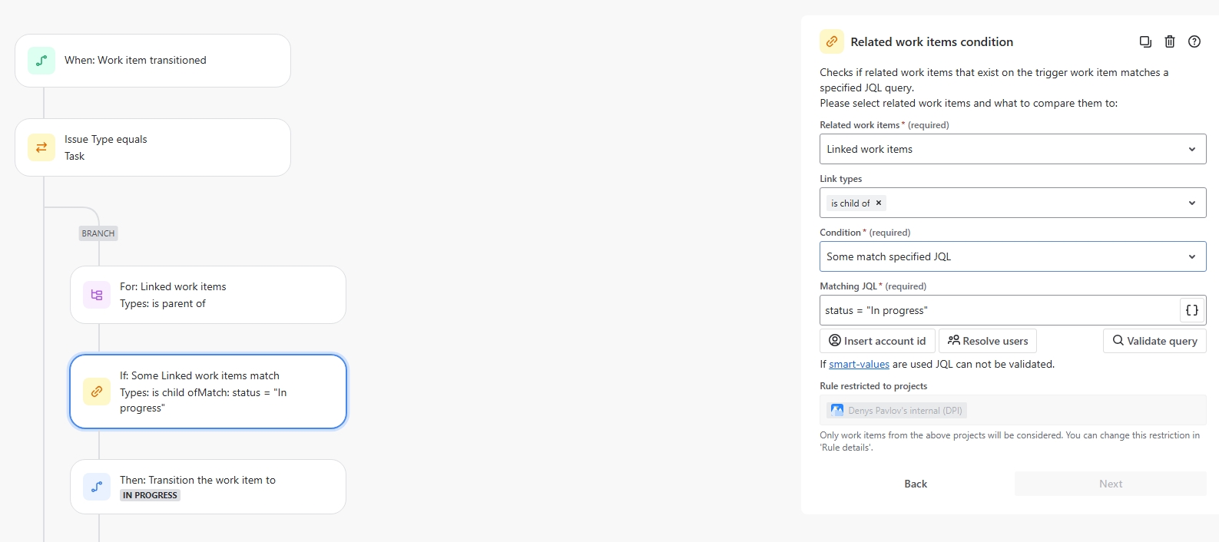Image resolution: width=1219 pixels, height=542 pixels.
Task: Click the Denys Pavlov's internal project icon
Action: (837, 410)
